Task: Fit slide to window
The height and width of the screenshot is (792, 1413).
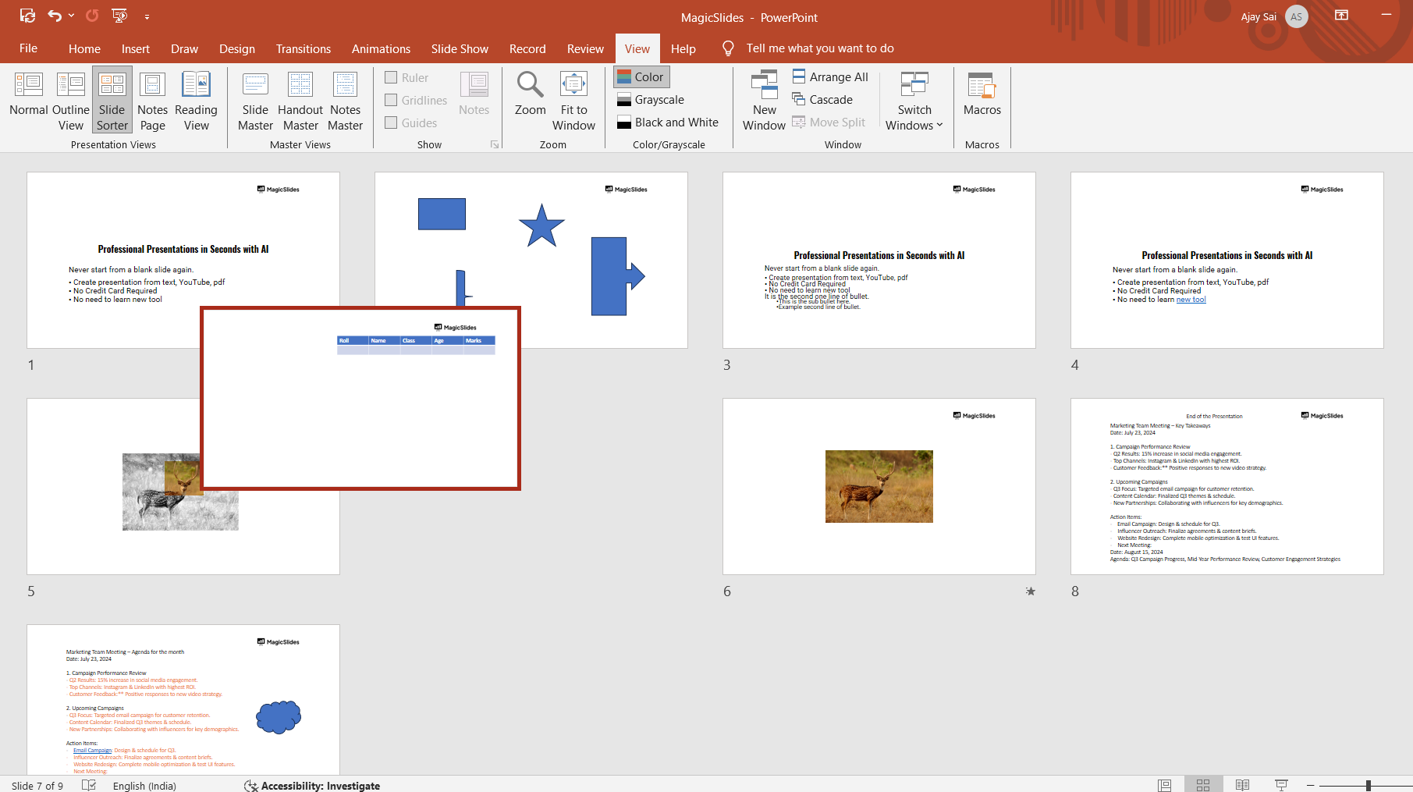Action: [573, 101]
